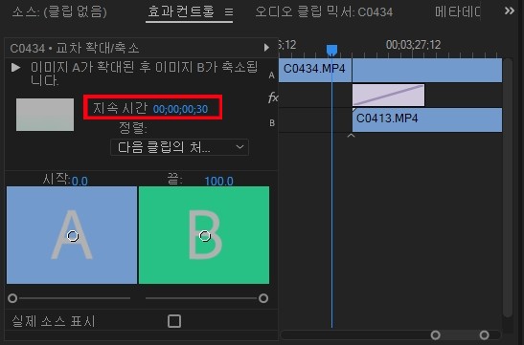Select the transition bar on the fx track
This screenshot has width=524, height=345.
pyautogui.click(x=388, y=95)
